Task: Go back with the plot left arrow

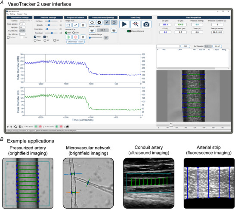Action: point(8,127)
